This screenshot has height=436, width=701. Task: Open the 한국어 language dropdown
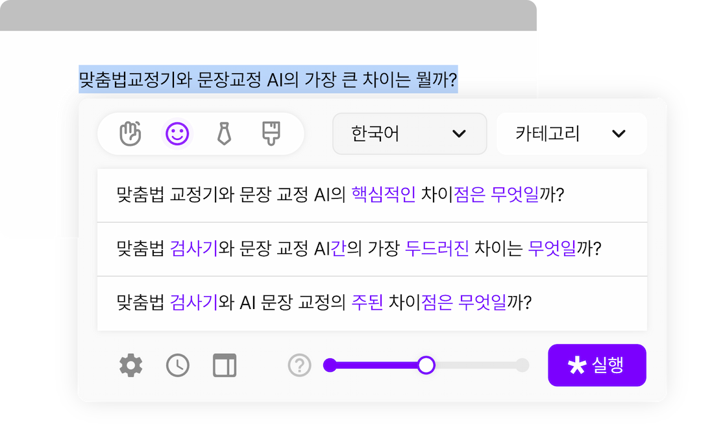click(x=410, y=134)
